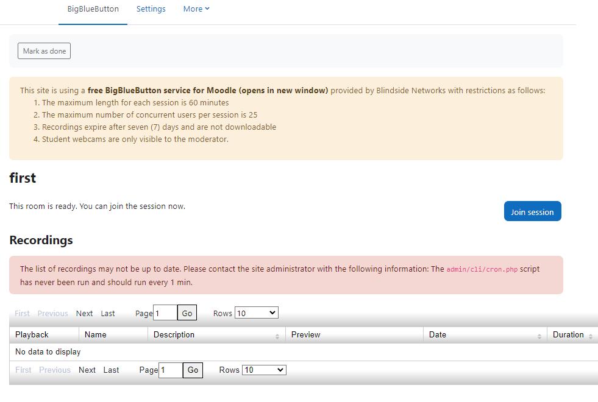Click Previous in the top pager
Viewport: 598px width, 402px height.
click(x=52, y=314)
